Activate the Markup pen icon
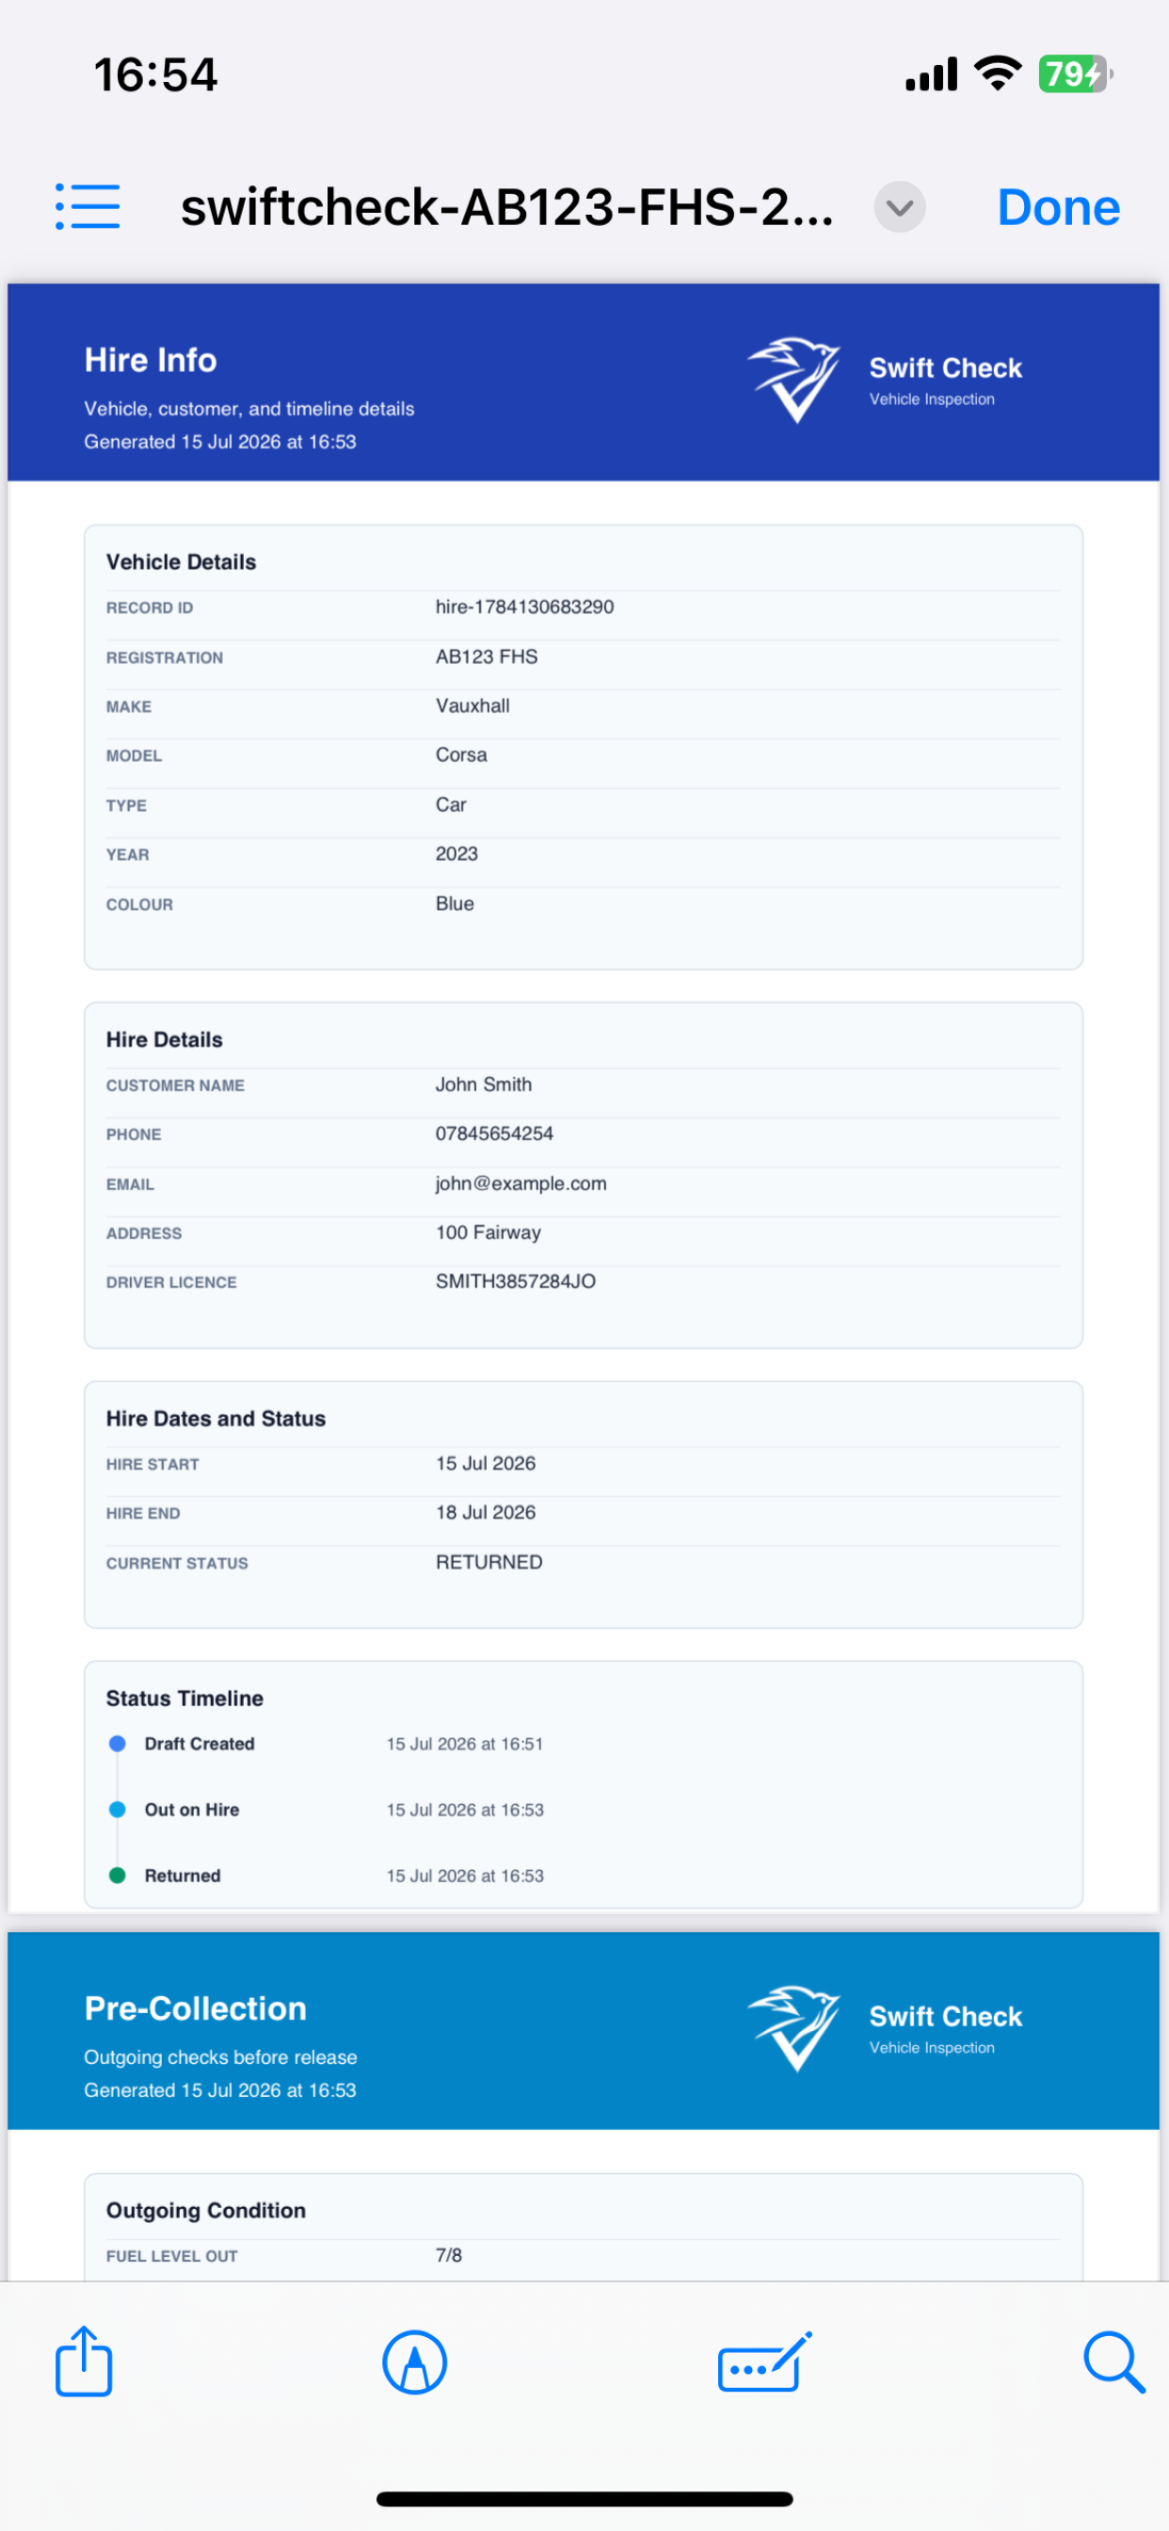 point(414,2362)
